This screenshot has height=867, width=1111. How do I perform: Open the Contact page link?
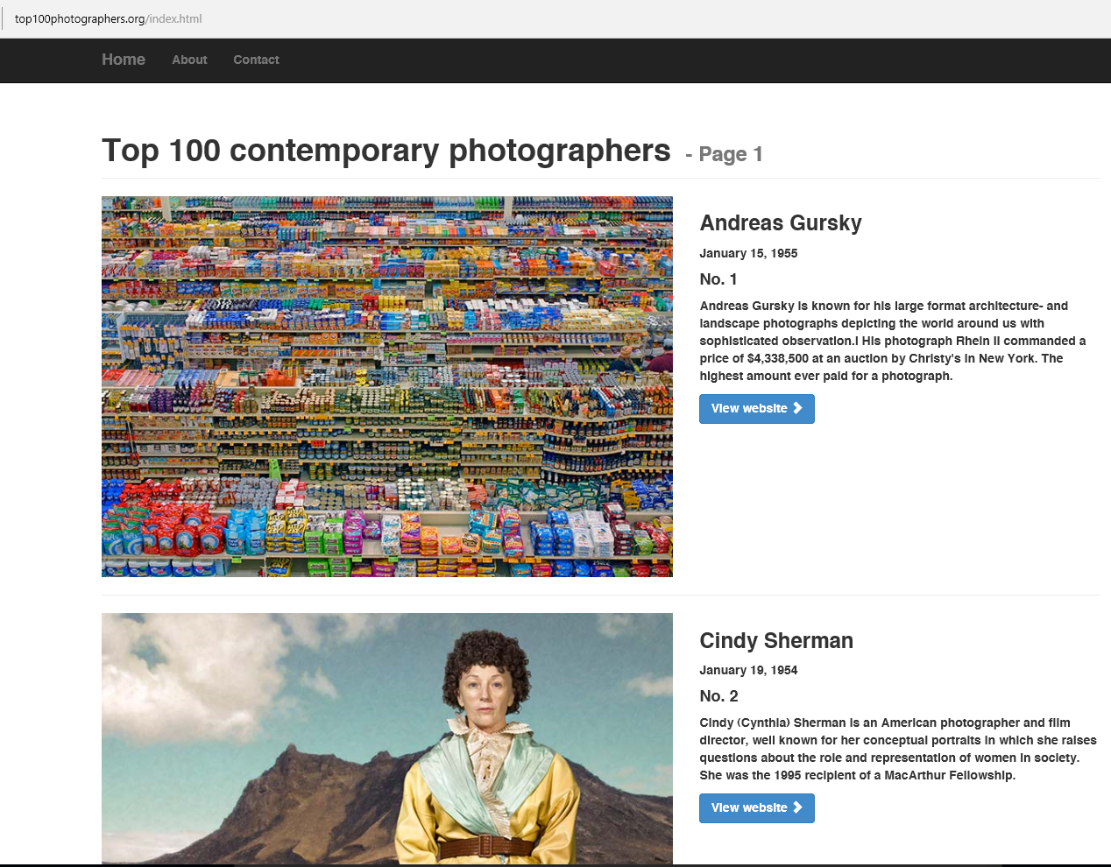(x=256, y=60)
